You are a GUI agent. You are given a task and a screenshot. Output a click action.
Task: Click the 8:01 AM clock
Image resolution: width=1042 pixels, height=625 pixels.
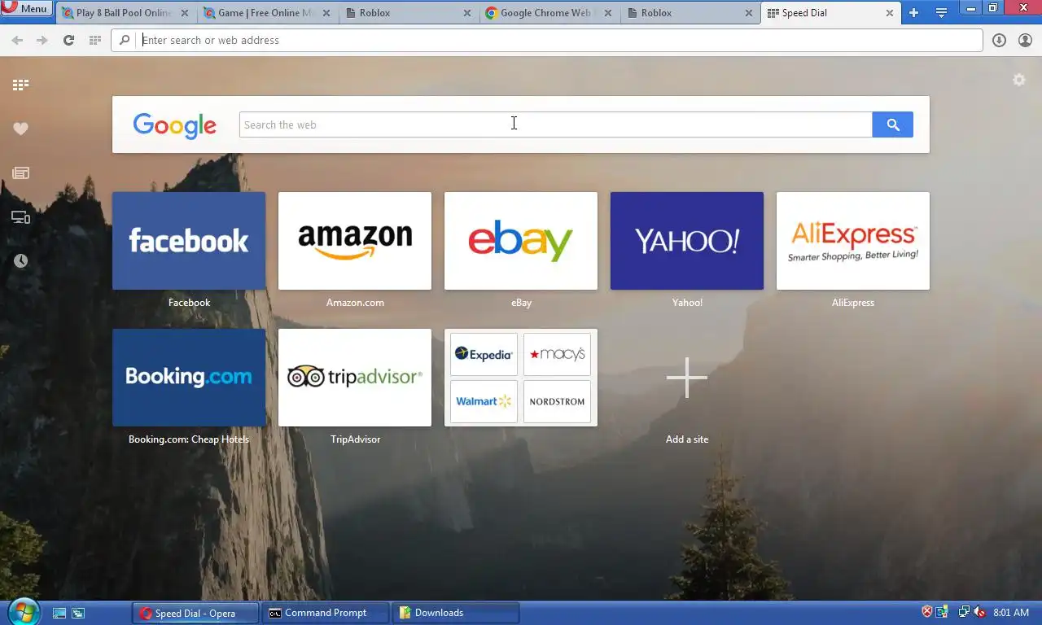pos(1011,613)
